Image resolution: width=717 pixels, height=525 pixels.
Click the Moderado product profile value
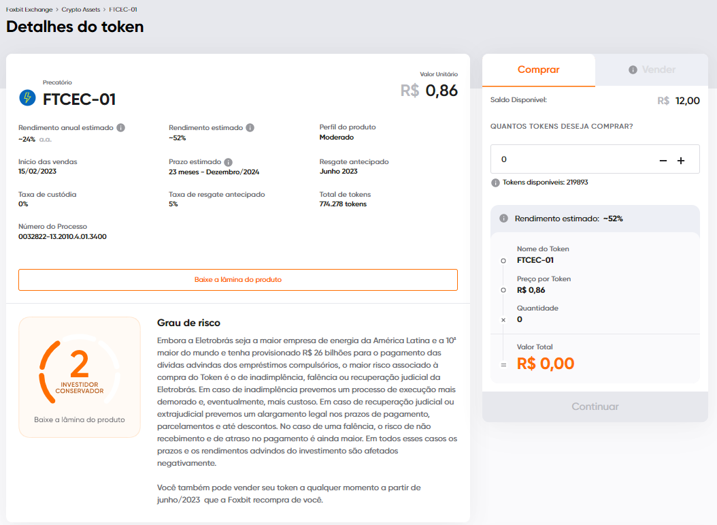click(x=337, y=138)
